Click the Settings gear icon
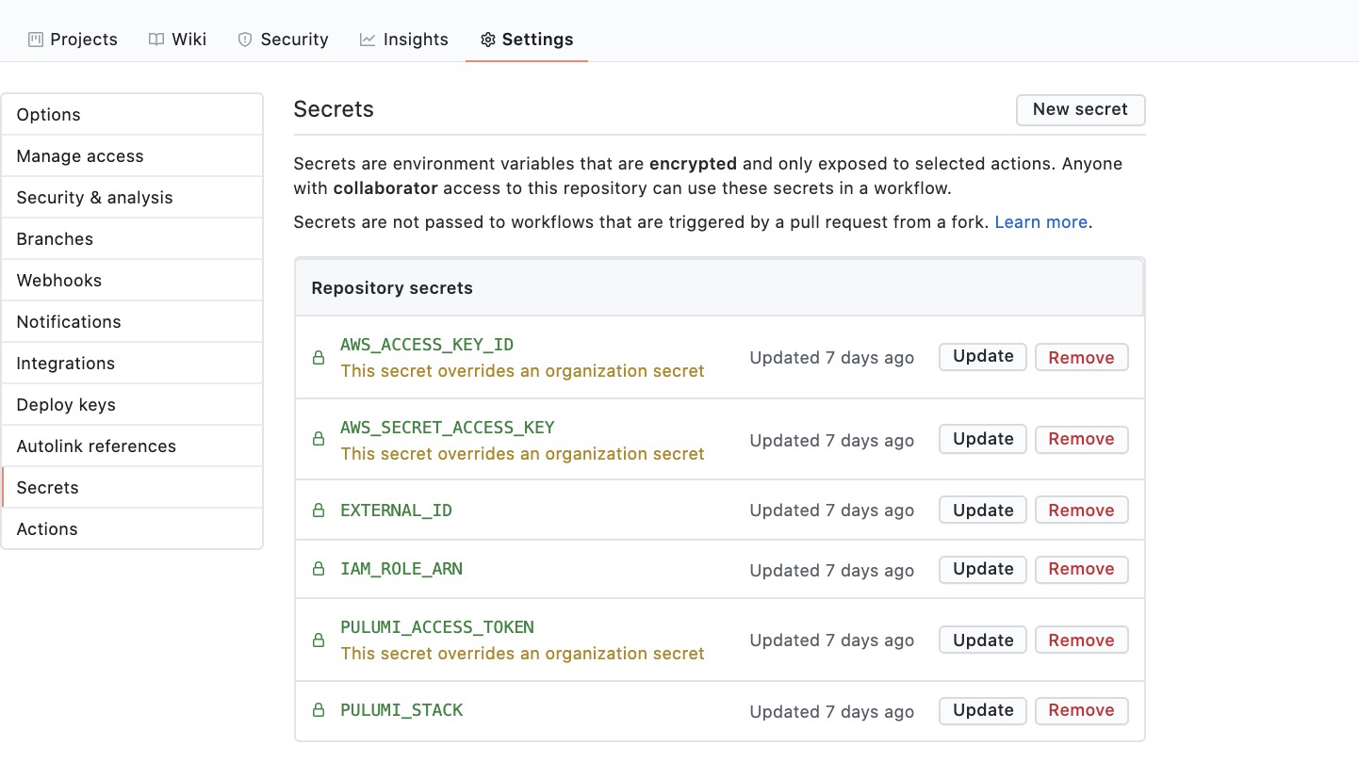 coord(487,40)
